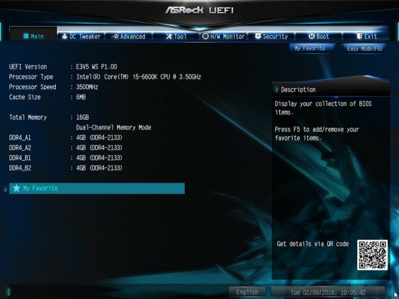Open the OC Tweaker tab

tap(81, 37)
